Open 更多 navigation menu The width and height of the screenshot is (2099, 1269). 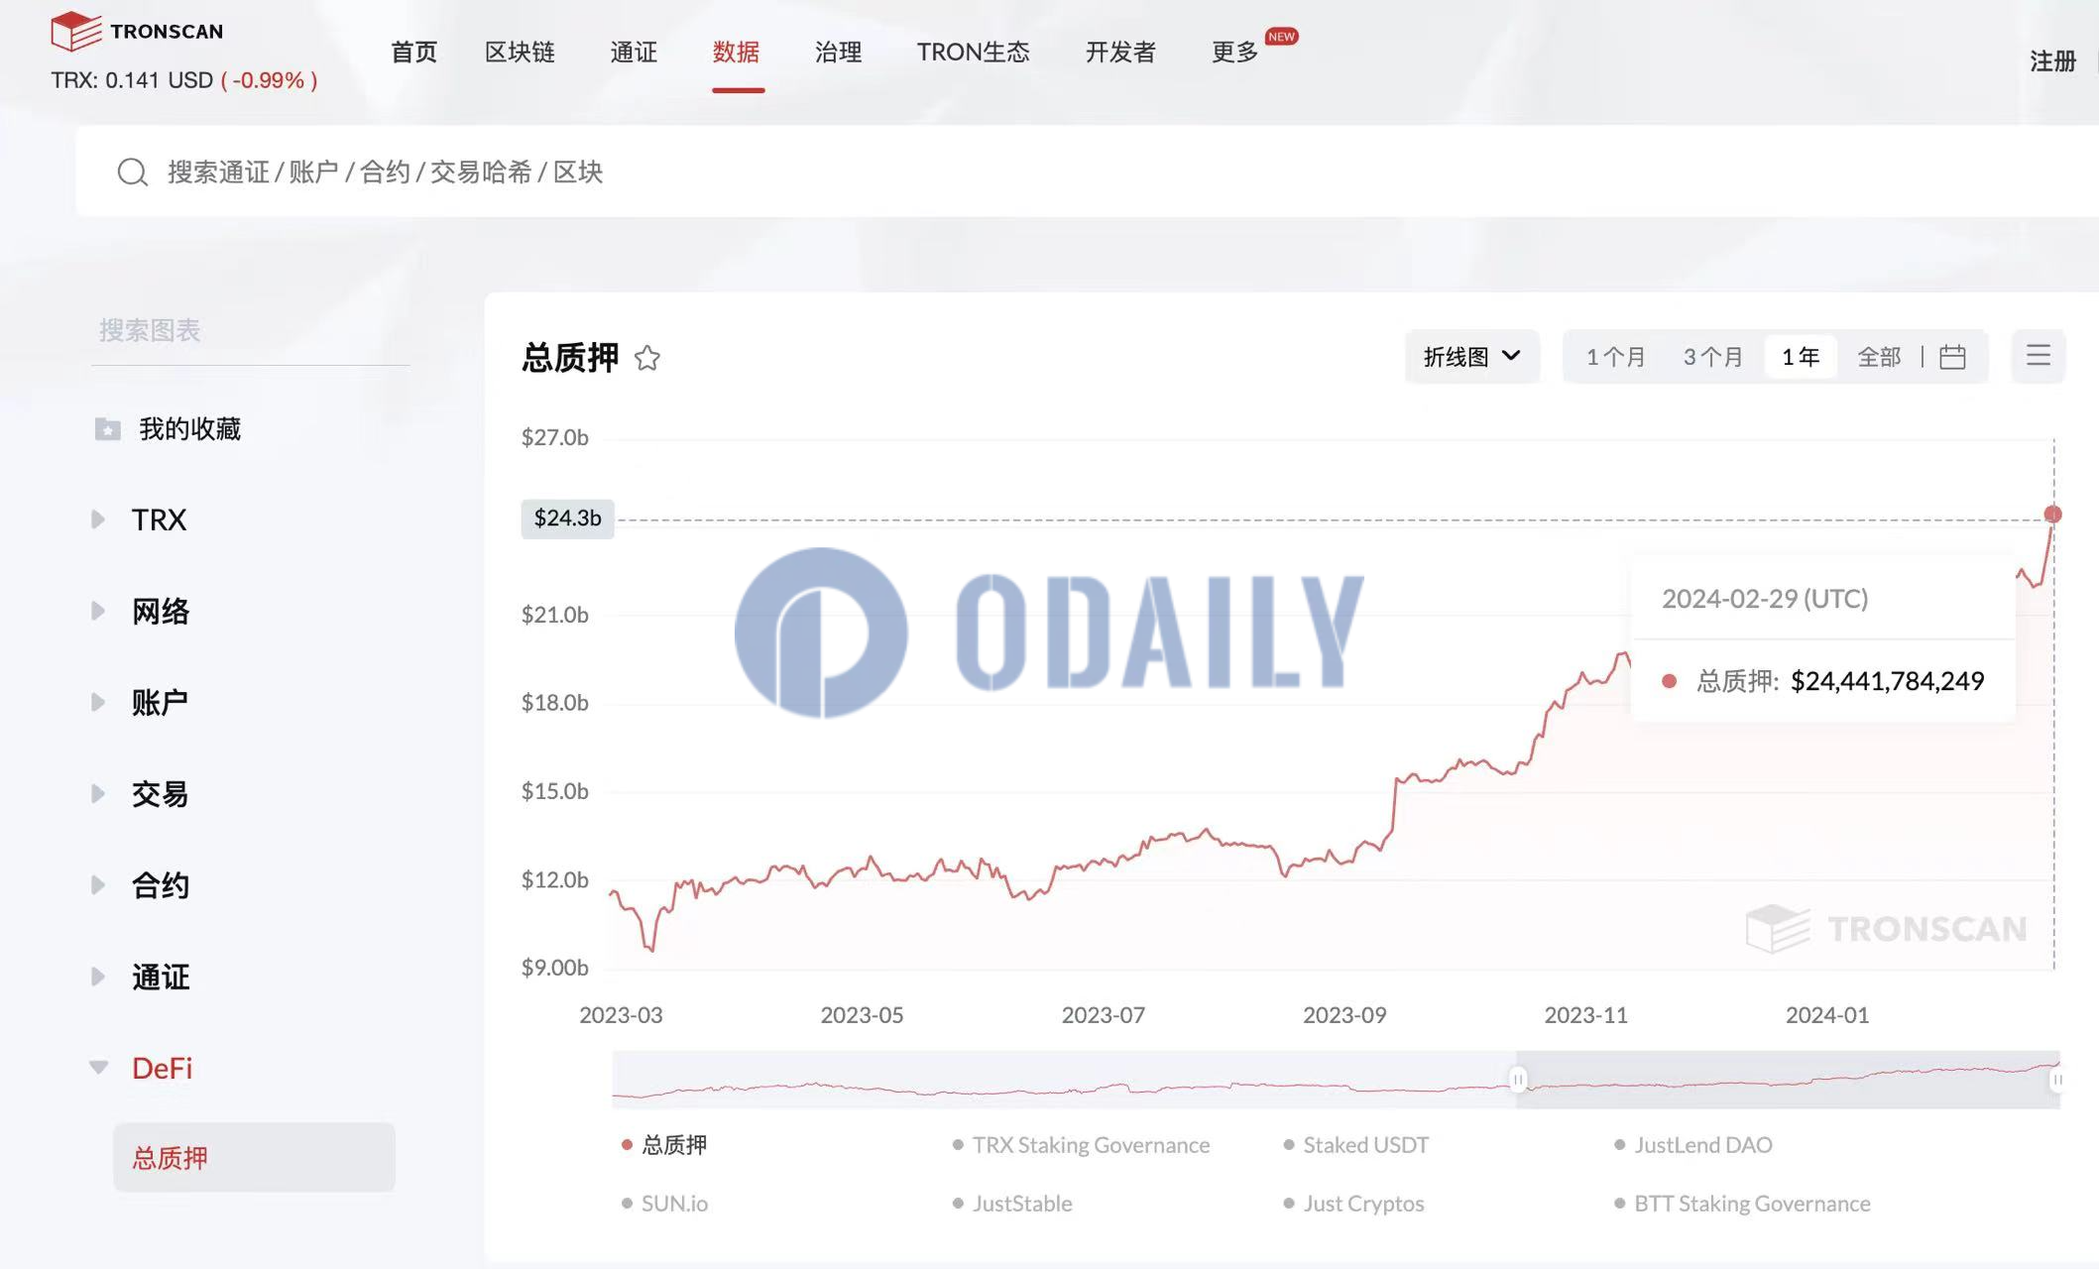[1235, 52]
